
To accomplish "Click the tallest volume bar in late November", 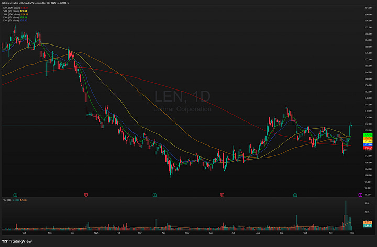I will pyautogui.click(x=346, y=216).
